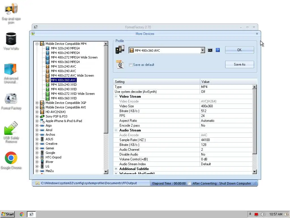The image size is (290, 218).
Task: Open the blue help question-mark icon
Action: coord(218,50)
